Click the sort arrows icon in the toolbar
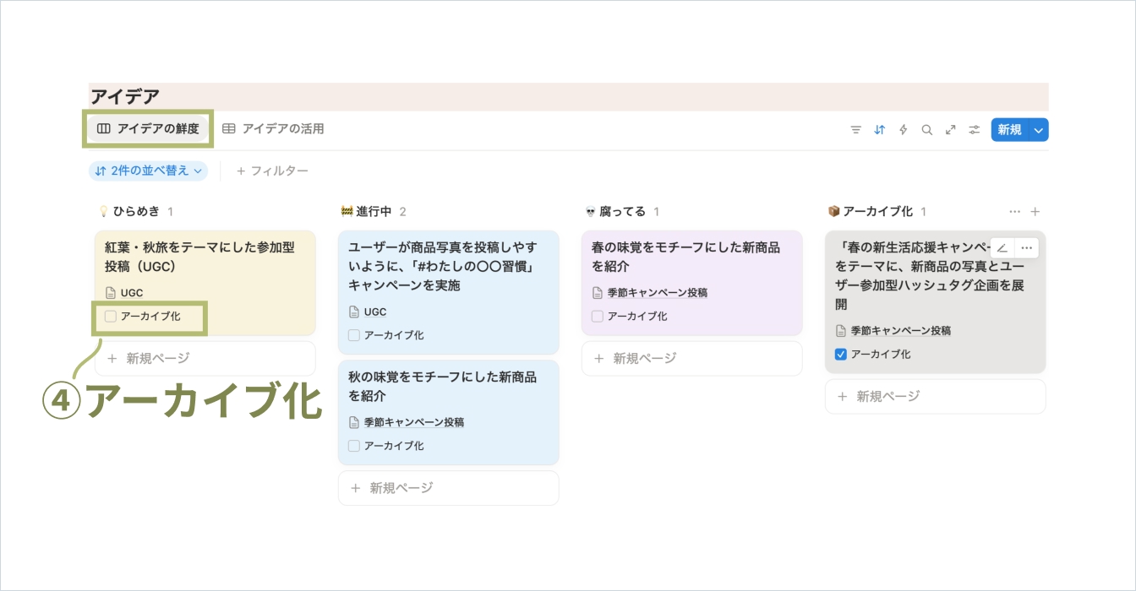This screenshot has height=591, width=1136. [x=879, y=130]
